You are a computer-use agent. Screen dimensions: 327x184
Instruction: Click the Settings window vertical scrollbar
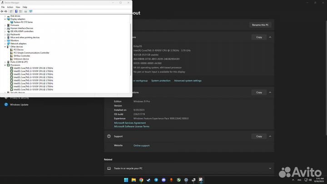tap(326, 78)
